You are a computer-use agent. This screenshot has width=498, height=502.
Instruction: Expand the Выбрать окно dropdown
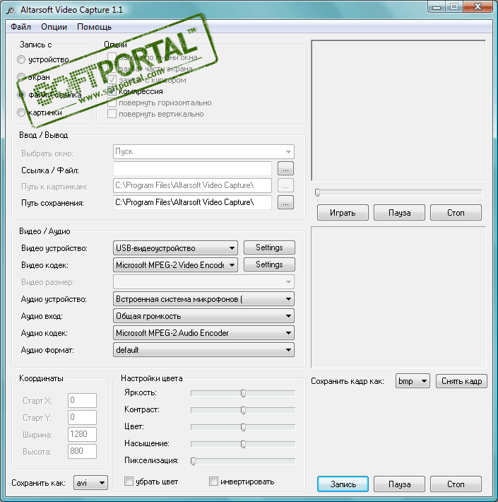click(203, 151)
